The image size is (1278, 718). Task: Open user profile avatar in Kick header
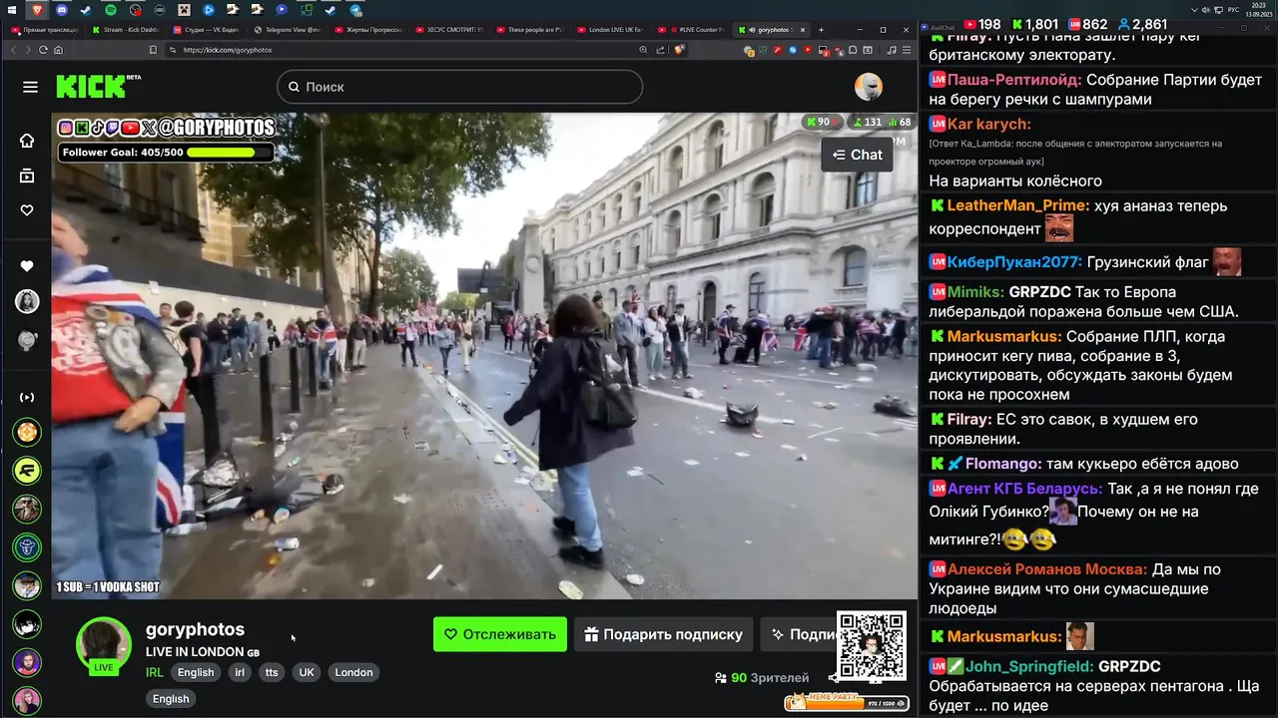click(x=869, y=87)
